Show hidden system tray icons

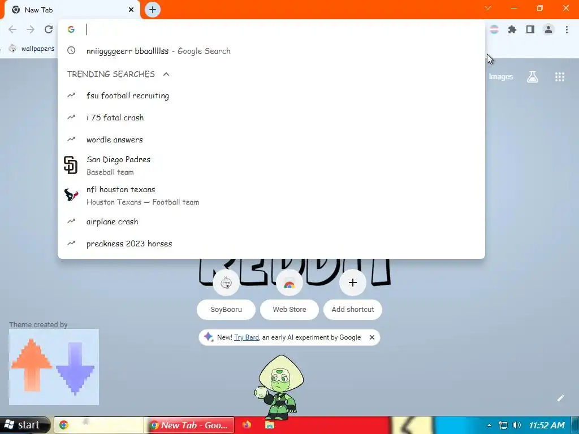tap(489, 425)
